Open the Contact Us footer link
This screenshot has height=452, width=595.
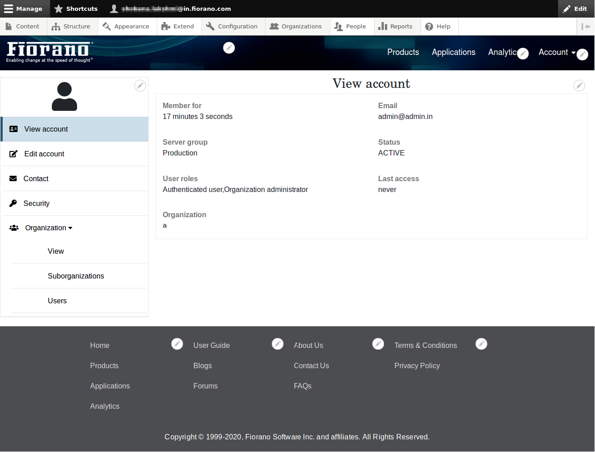point(311,366)
